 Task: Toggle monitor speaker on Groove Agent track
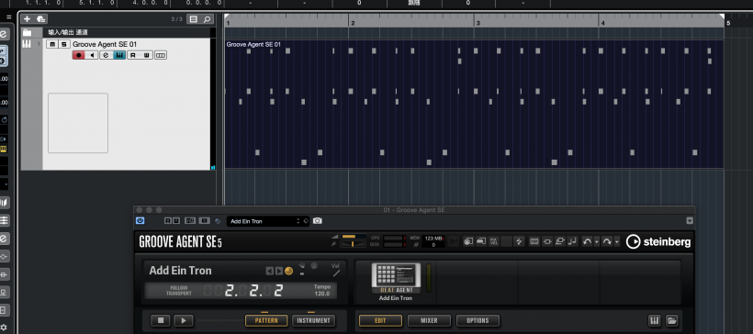[92, 55]
